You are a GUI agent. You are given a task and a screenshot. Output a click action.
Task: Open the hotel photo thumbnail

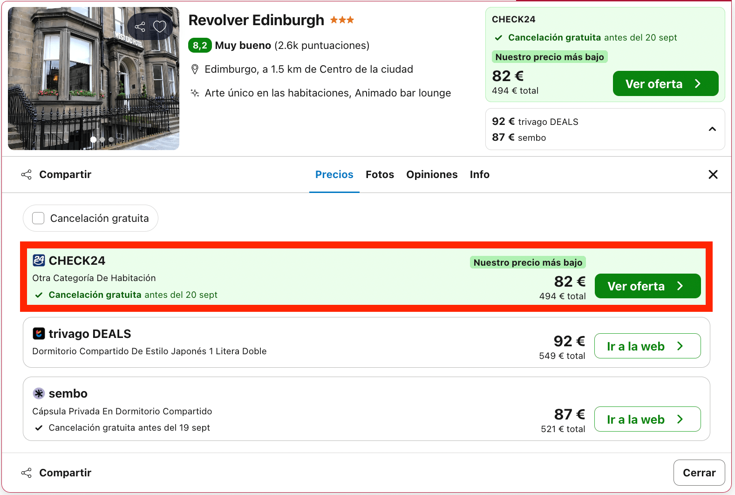(x=94, y=78)
